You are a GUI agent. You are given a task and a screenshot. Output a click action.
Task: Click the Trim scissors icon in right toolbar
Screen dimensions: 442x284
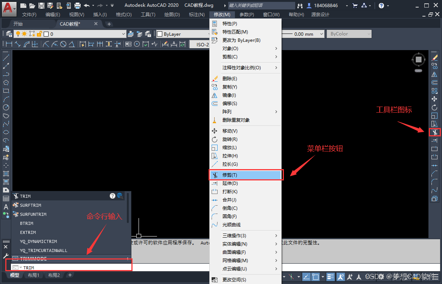point(435,132)
